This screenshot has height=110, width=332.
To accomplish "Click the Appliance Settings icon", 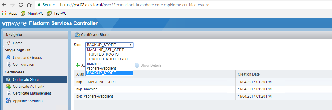I will [x=8, y=101].
